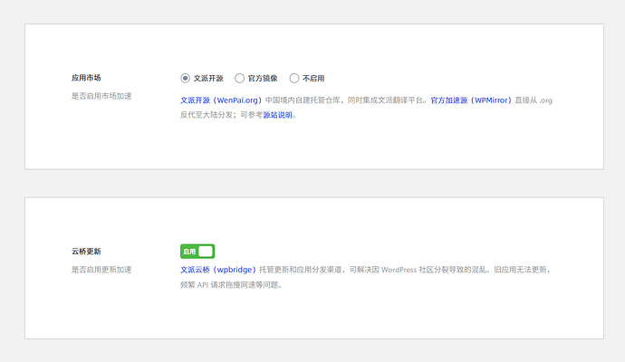The width and height of the screenshot is (625, 362).
Task: Open the 文派开源（WenPai.org）link
Action: coord(221,100)
